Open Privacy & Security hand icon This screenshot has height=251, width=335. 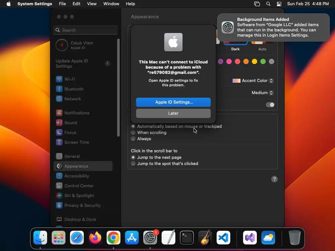coord(59,206)
